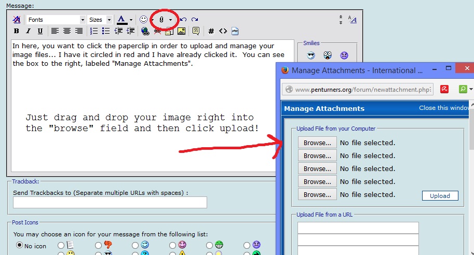Click the Send Trackbacks URL input field
474x255 pixels.
tap(110, 203)
